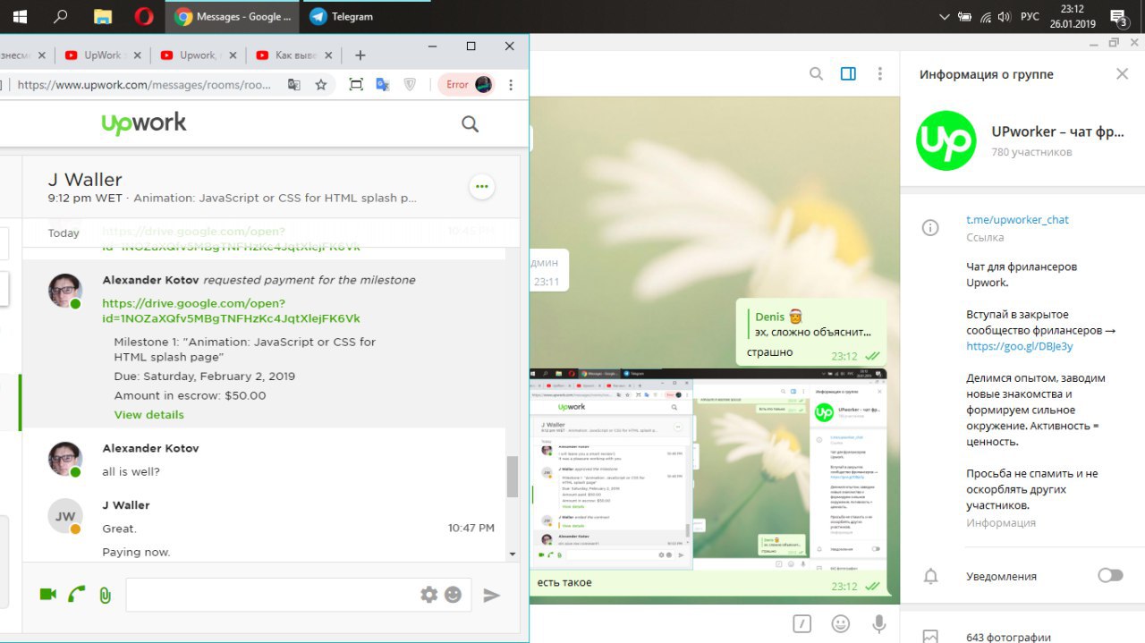Switch to Chrome Messages taskbar window
The height and width of the screenshot is (643, 1145).
[x=233, y=16]
